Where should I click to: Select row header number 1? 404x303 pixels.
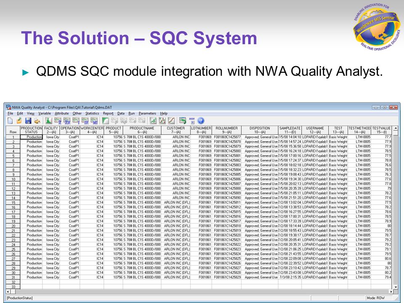(x=13, y=137)
